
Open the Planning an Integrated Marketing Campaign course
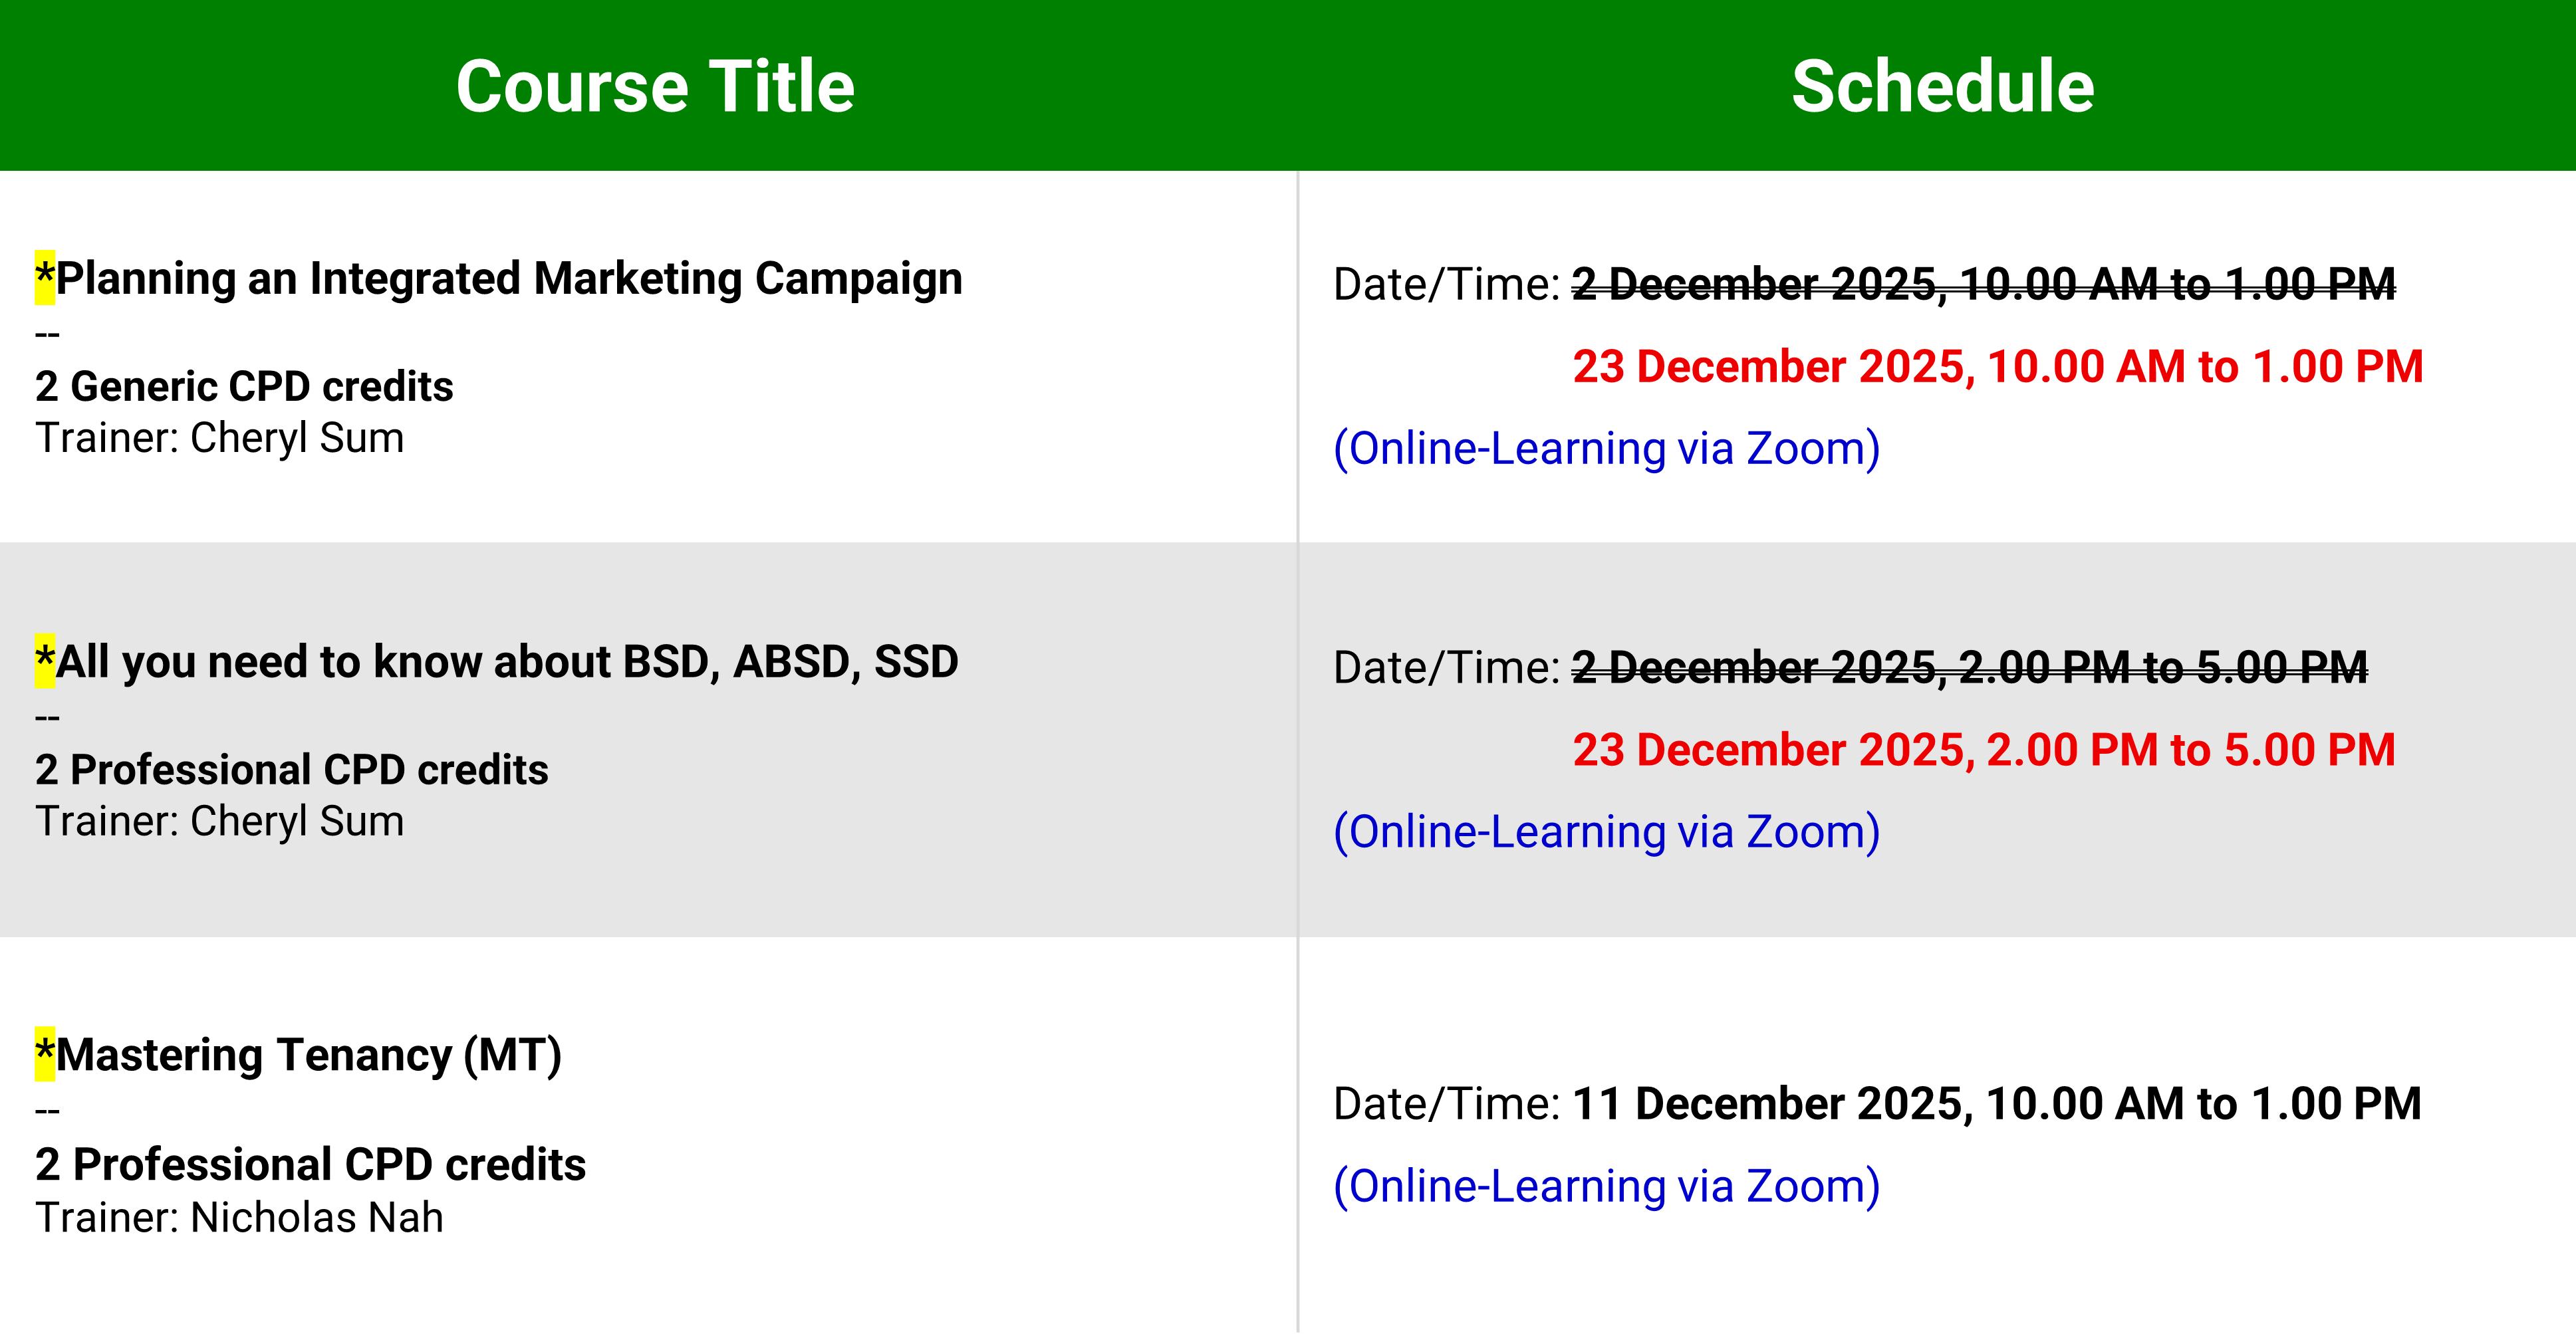point(509,278)
